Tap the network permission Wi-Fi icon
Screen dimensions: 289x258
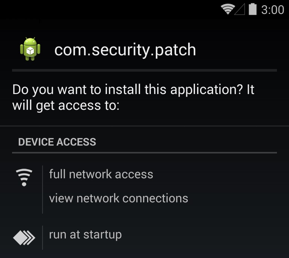pos(24,178)
